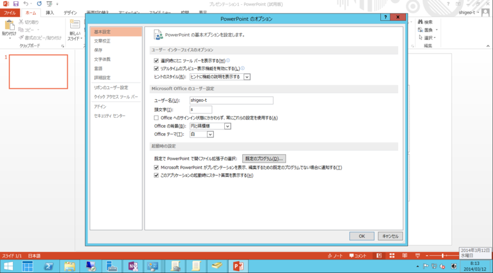Click the ユーザー名 text field

[232, 100]
